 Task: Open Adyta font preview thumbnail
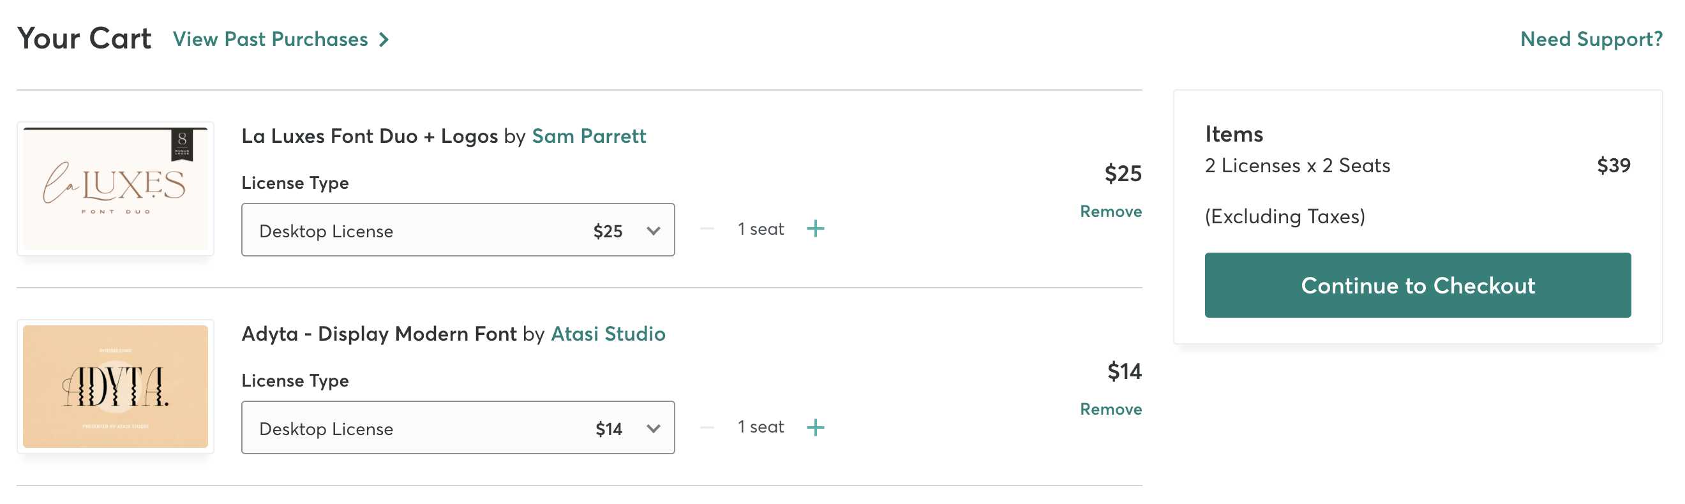[x=115, y=387]
